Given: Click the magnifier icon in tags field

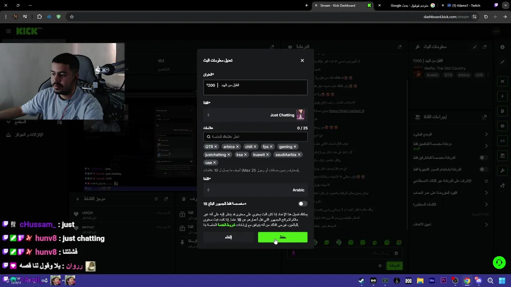Looking at the screenshot, I should [x=208, y=137].
